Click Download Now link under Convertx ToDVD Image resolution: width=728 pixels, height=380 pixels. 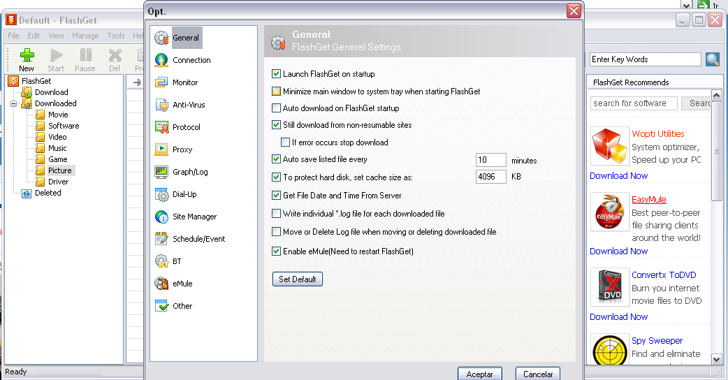click(618, 317)
